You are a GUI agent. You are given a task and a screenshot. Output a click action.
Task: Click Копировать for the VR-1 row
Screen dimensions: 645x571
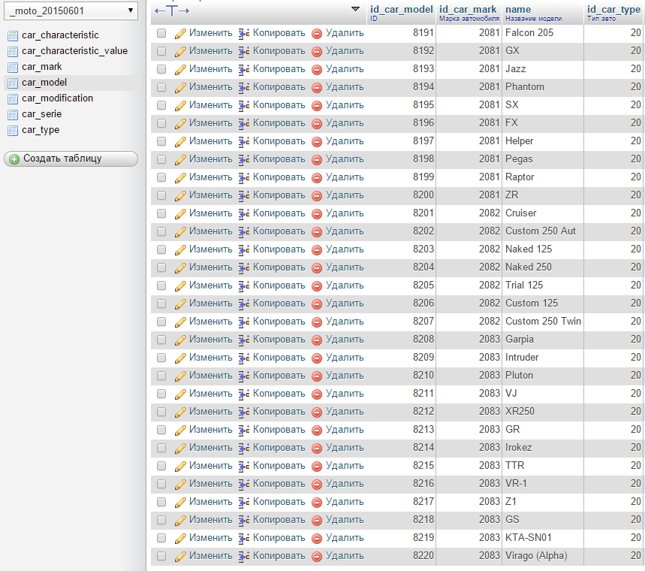pyautogui.click(x=279, y=484)
